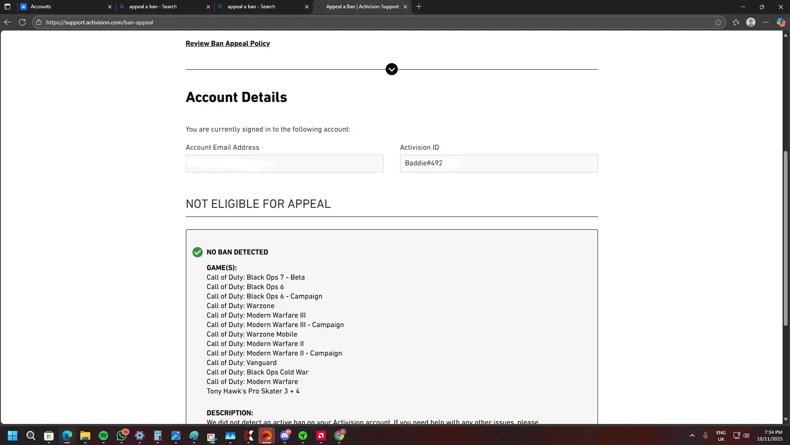Open volume control in the system tray
The image size is (790, 445).
(746, 436)
